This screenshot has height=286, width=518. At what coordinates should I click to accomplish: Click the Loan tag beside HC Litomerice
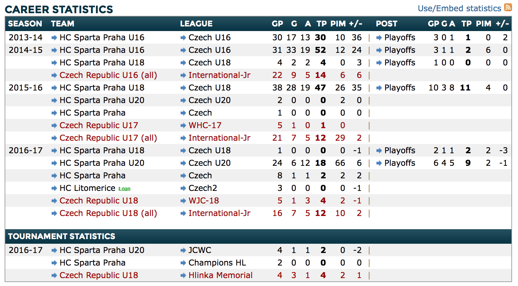[x=124, y=189]
